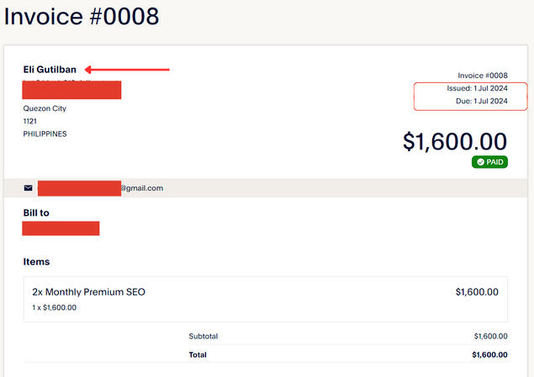Click the green PAID status badge
The width and height of the screenshot is (534, 377).
click(489, 161)
